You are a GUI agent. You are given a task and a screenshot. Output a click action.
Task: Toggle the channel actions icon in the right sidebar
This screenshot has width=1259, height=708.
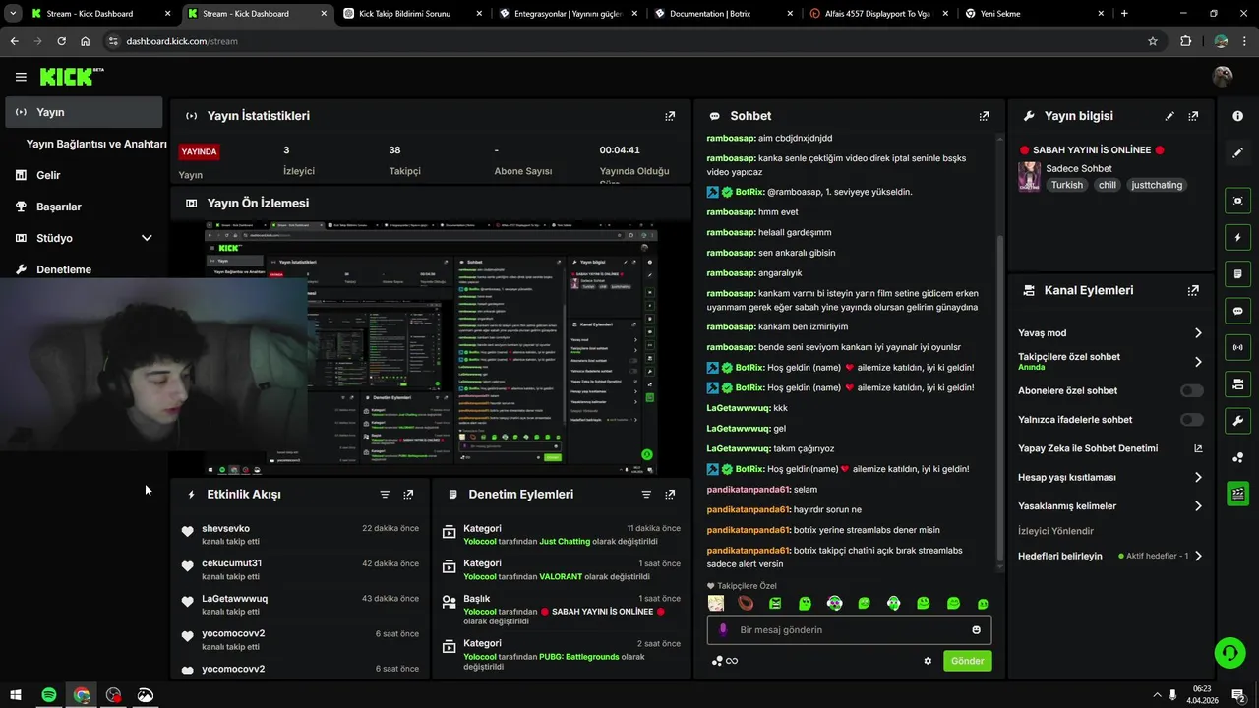click(1237, 383)
